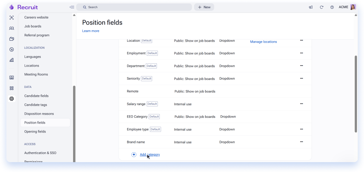Image resolution: width=364 pixels, height=172 pixels.
Task: Open the help question mark icon
Action: (332, 7)
